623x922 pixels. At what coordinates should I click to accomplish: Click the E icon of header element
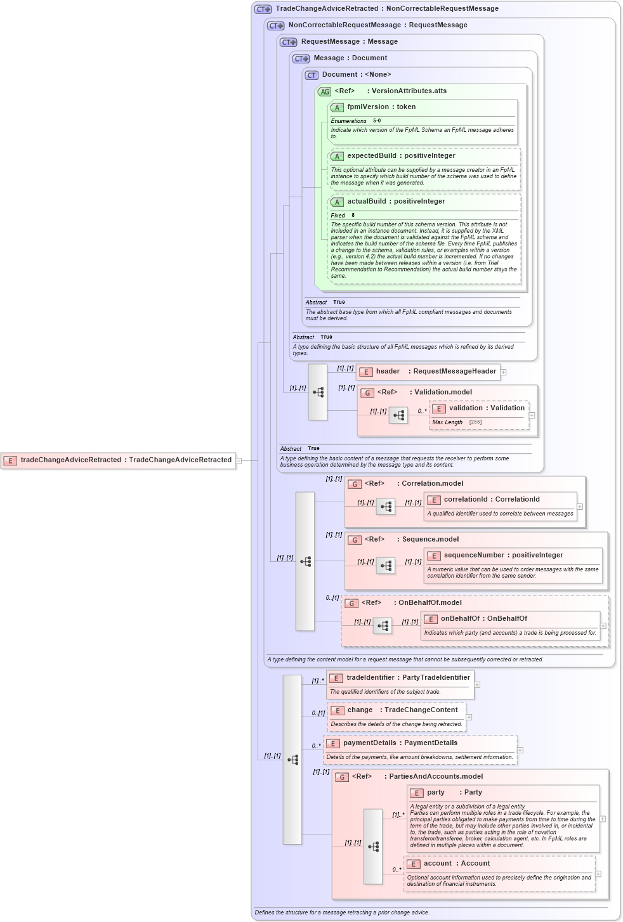click(365, 372)
